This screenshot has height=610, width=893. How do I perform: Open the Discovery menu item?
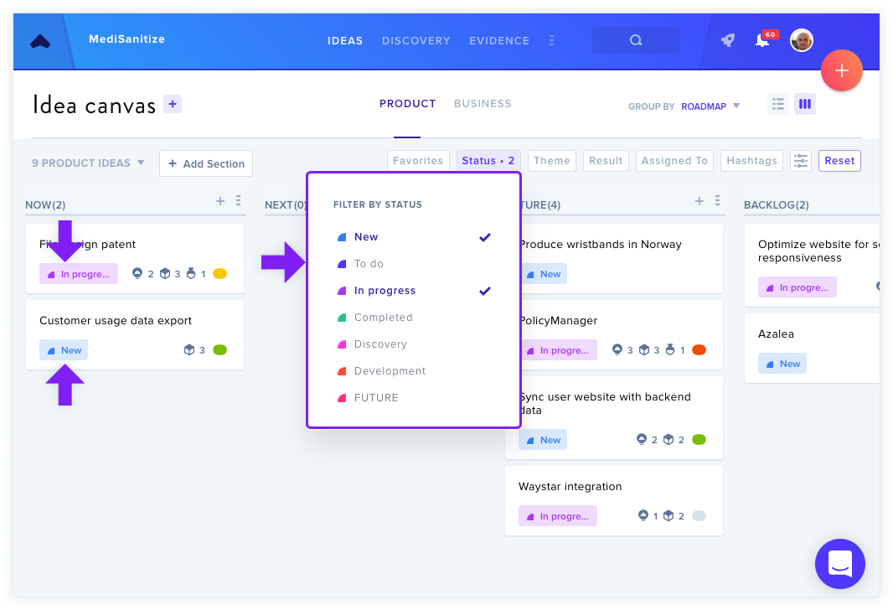tap(416, 40)
